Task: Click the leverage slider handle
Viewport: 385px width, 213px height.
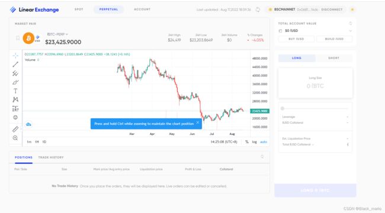Action: click(283, 108)
